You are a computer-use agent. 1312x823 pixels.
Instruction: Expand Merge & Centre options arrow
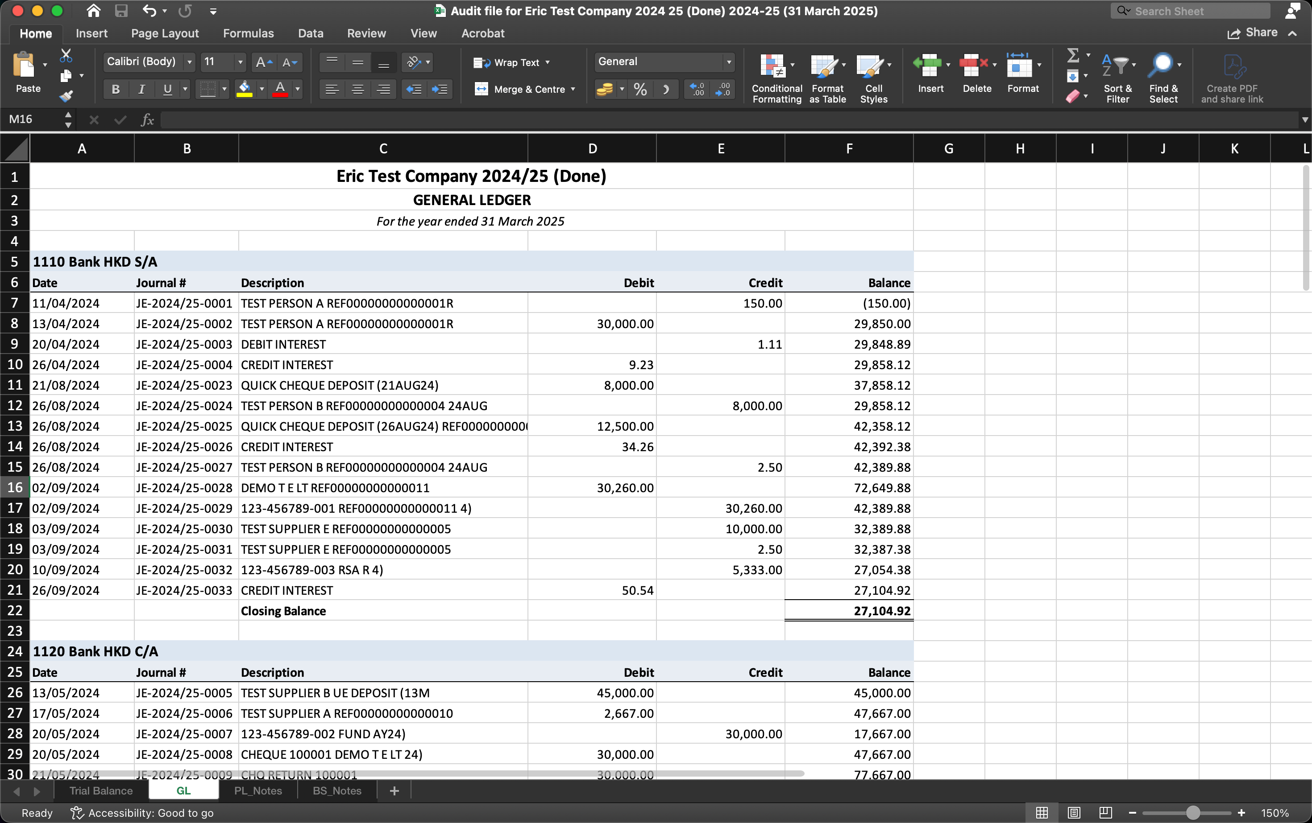coord(573,89)
